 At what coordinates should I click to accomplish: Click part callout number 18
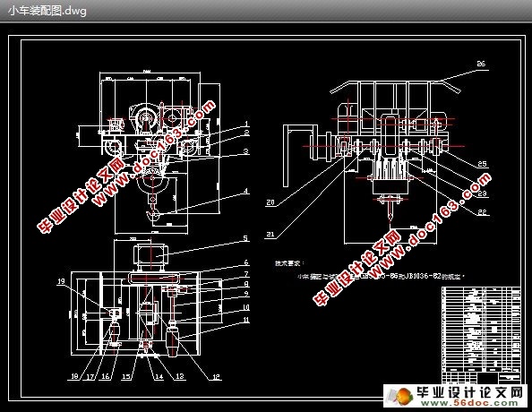coord(74,376)
